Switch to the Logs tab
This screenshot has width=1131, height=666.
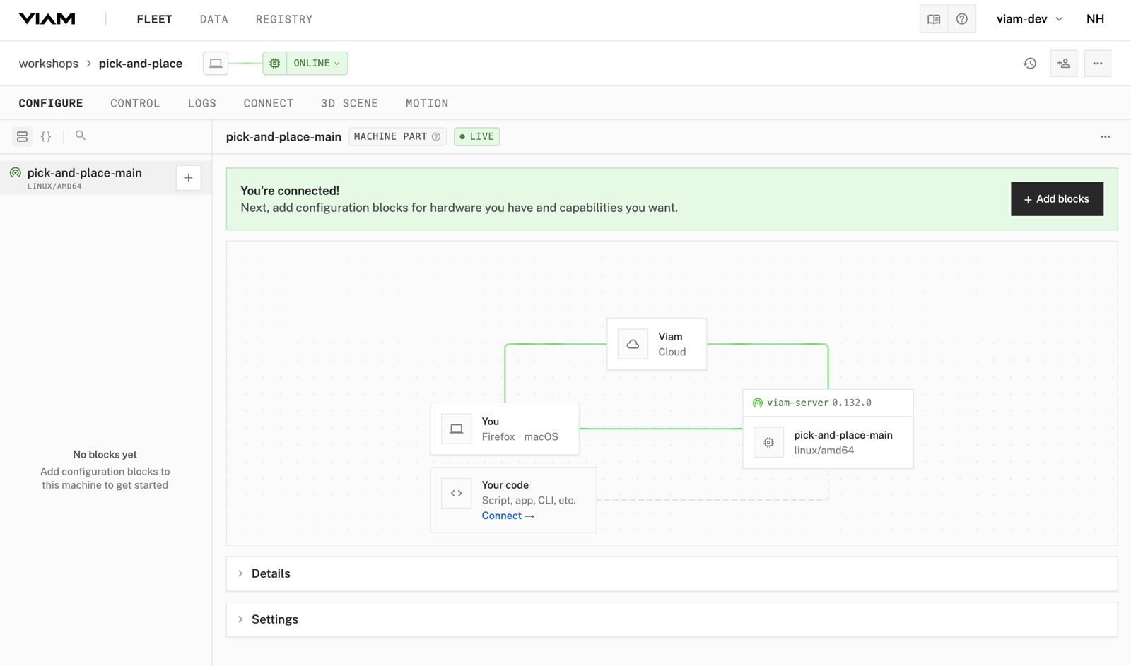202,103
